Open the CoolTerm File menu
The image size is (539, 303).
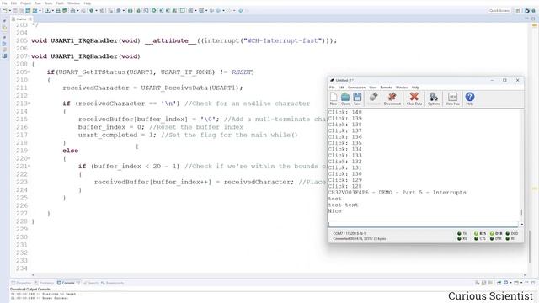click(332, 88)
